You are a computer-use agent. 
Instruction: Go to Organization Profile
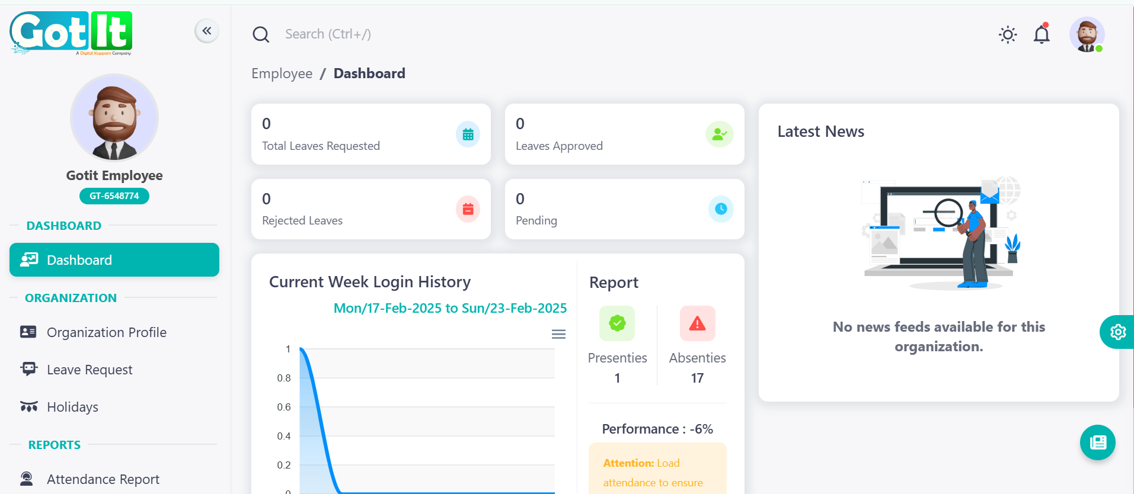[106, 332]
